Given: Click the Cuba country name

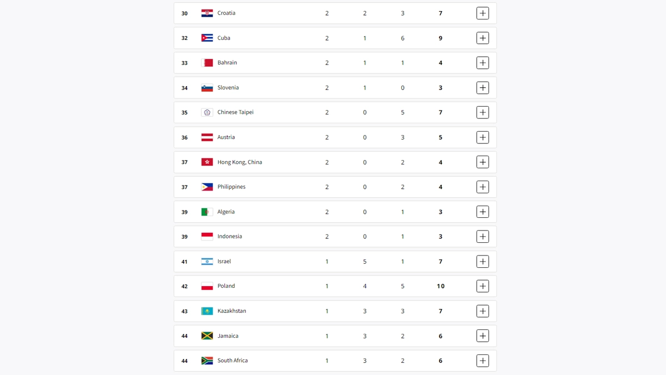Looking at the screenshot, I should [224, 38].
